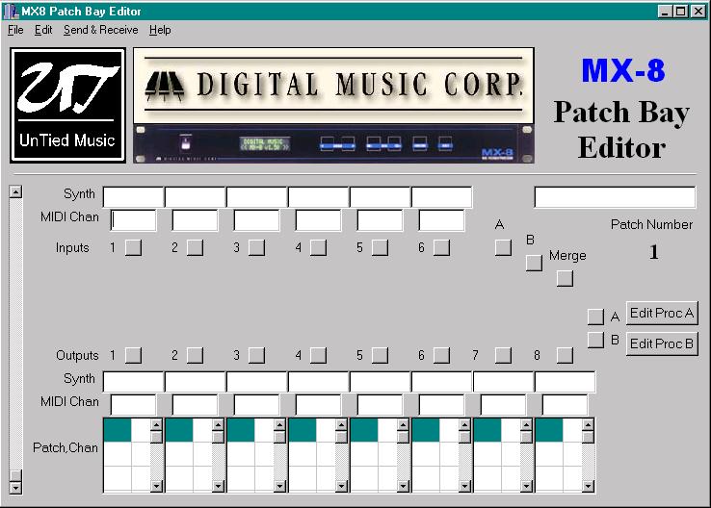The width and height of the screenshot is (711, 508).
Task: Open the Help menu
Action: point(160,30)
